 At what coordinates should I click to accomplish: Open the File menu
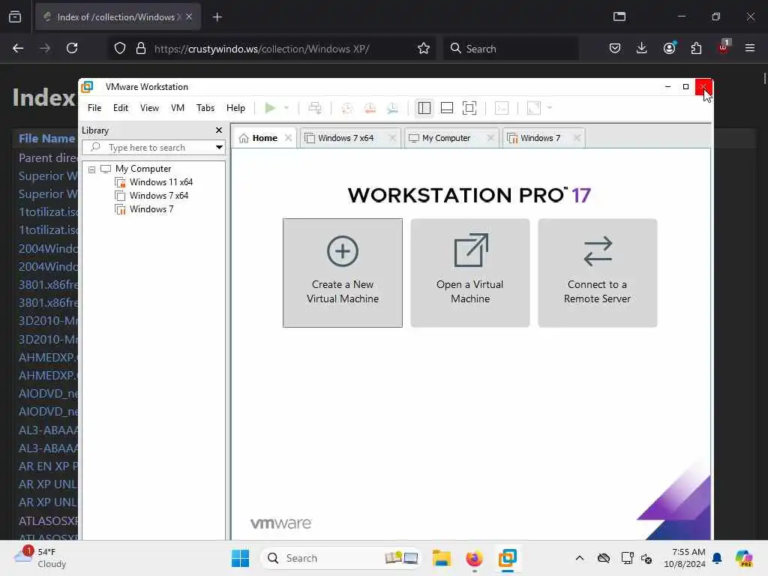point(94,108)
